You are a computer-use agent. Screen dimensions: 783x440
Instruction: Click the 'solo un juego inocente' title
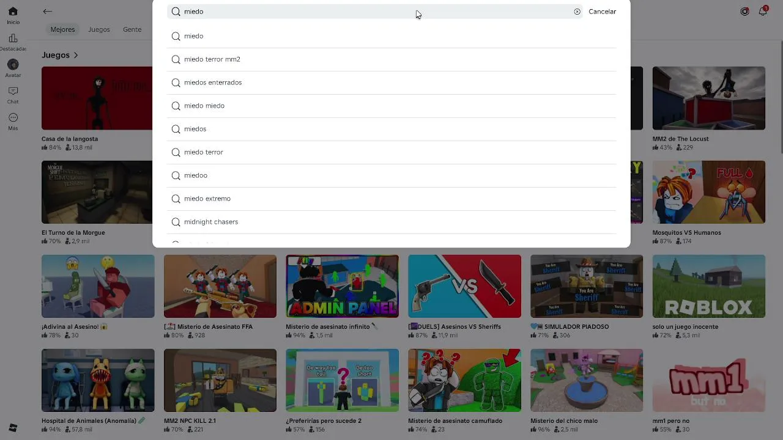tap(685, 327)
